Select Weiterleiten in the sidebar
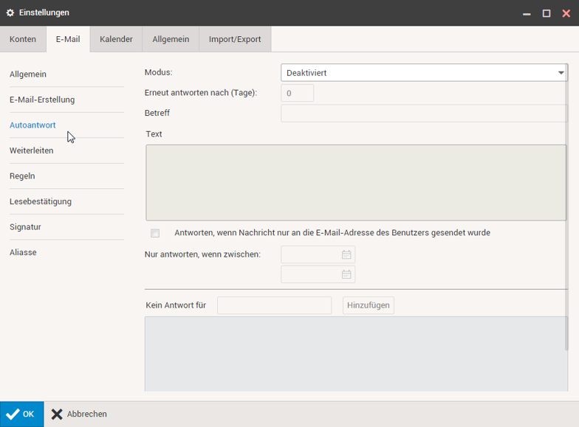579x427 pixels. click(32, 150)
